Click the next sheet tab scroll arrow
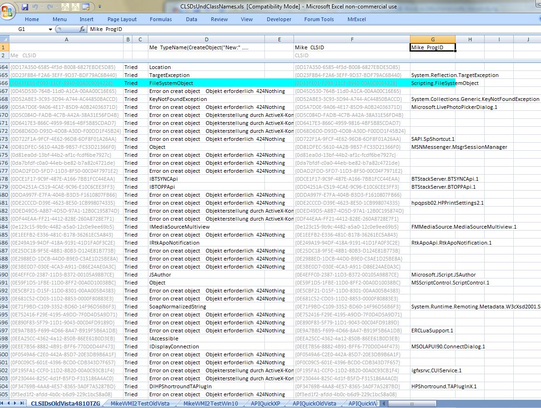Screen dimensions: 541x408 click(x=15, y=403)
